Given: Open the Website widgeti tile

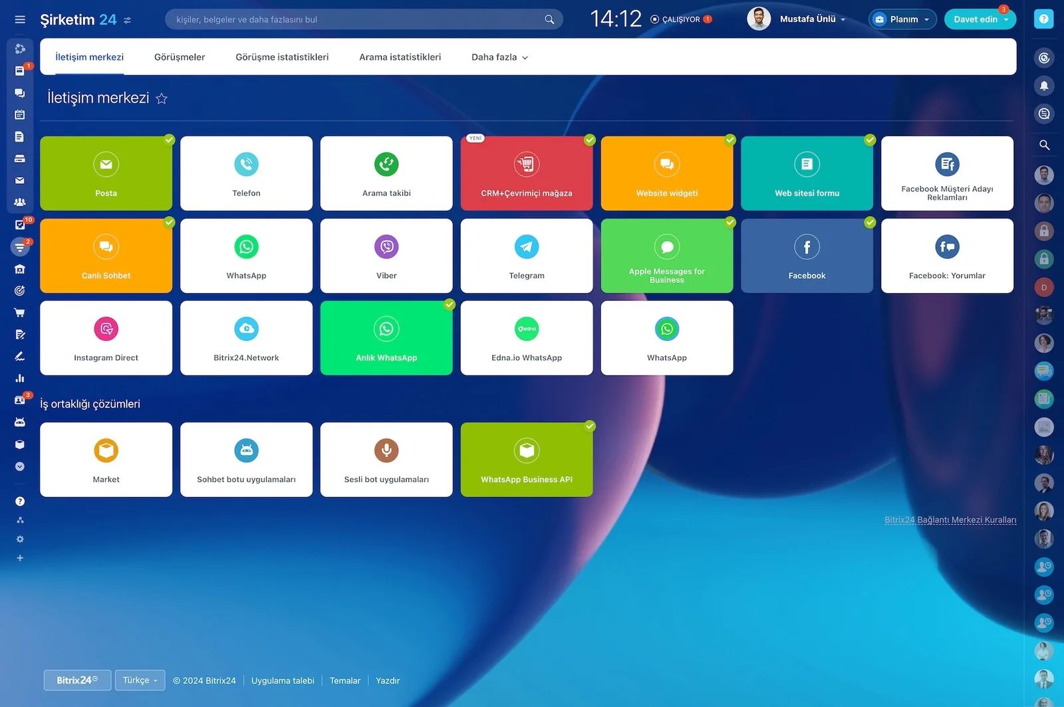Looking at the screenshot, I should click(x=667, y=173).
